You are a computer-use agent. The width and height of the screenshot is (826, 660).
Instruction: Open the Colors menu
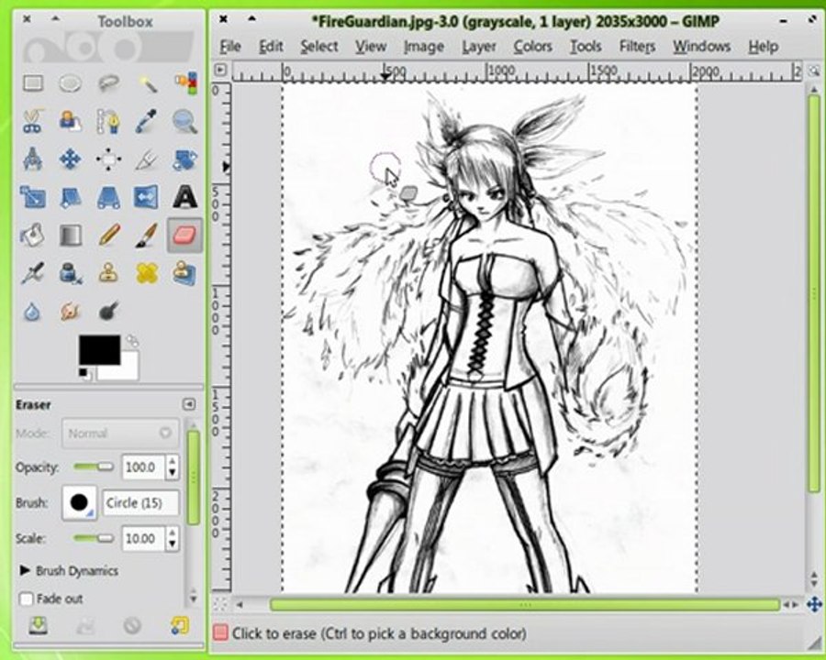tap(532, 47)
